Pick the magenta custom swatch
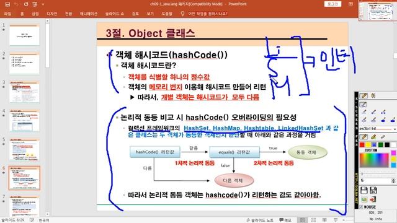Image resolution: width=397 pixels, height=223 pixels. point(393,153)
